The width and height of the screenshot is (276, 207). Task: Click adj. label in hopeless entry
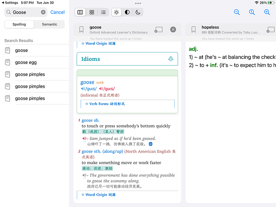point(193,49)
